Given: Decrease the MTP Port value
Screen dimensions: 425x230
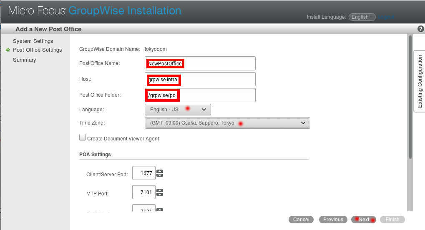Looking at the screenshot, I should pos(160,194).
